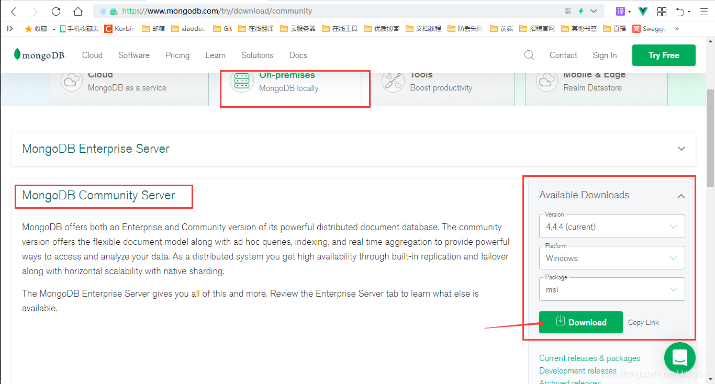Viewport: 715px width, 384px height.
Task: Open the purple translate extension
Action: [620, 11]
